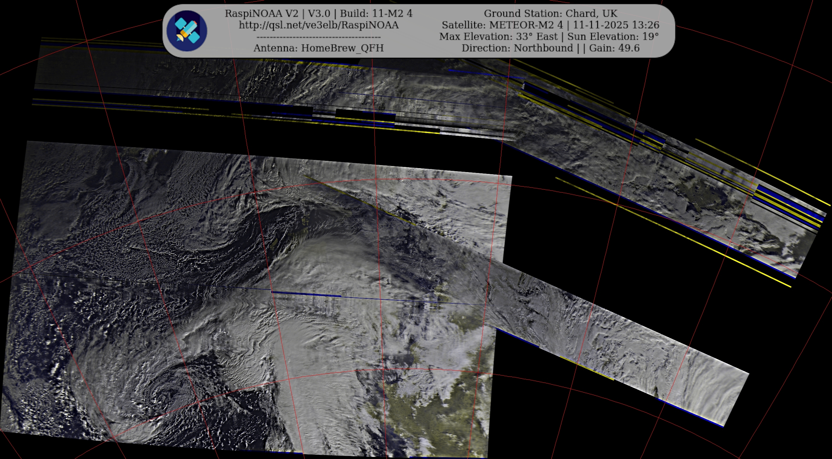The image size is (832, 459).
Task: Click the RaspiNOAA V2 title text
Action: coord(261,14)
